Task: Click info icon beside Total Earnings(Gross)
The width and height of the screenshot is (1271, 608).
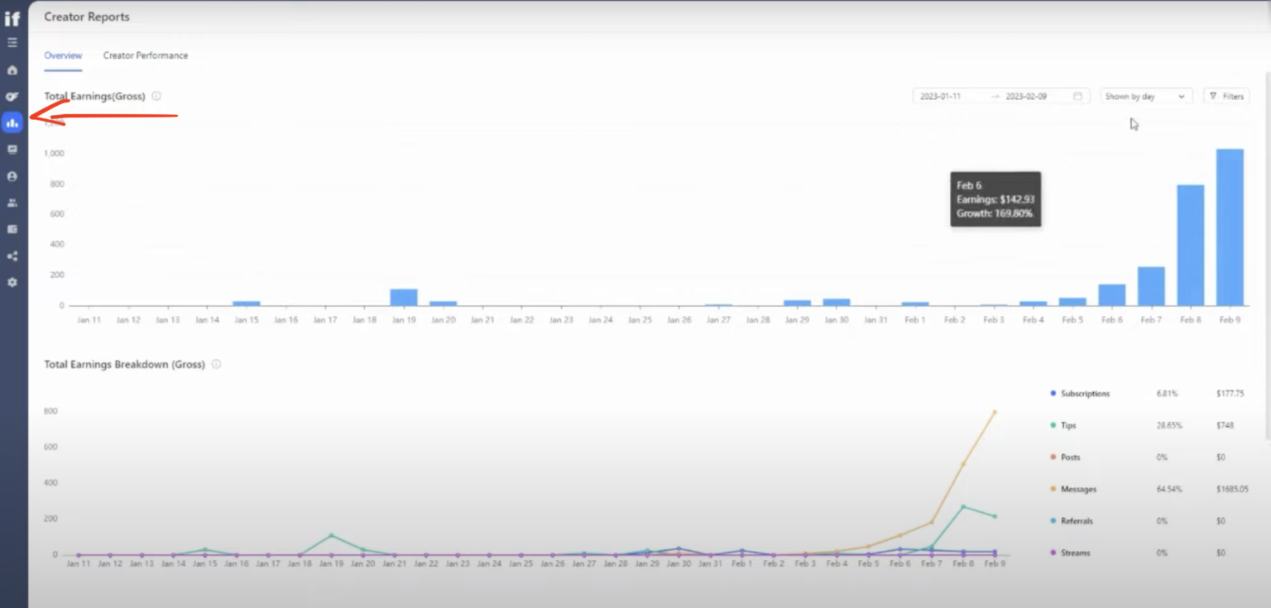Action: click(x=156, y=96)
